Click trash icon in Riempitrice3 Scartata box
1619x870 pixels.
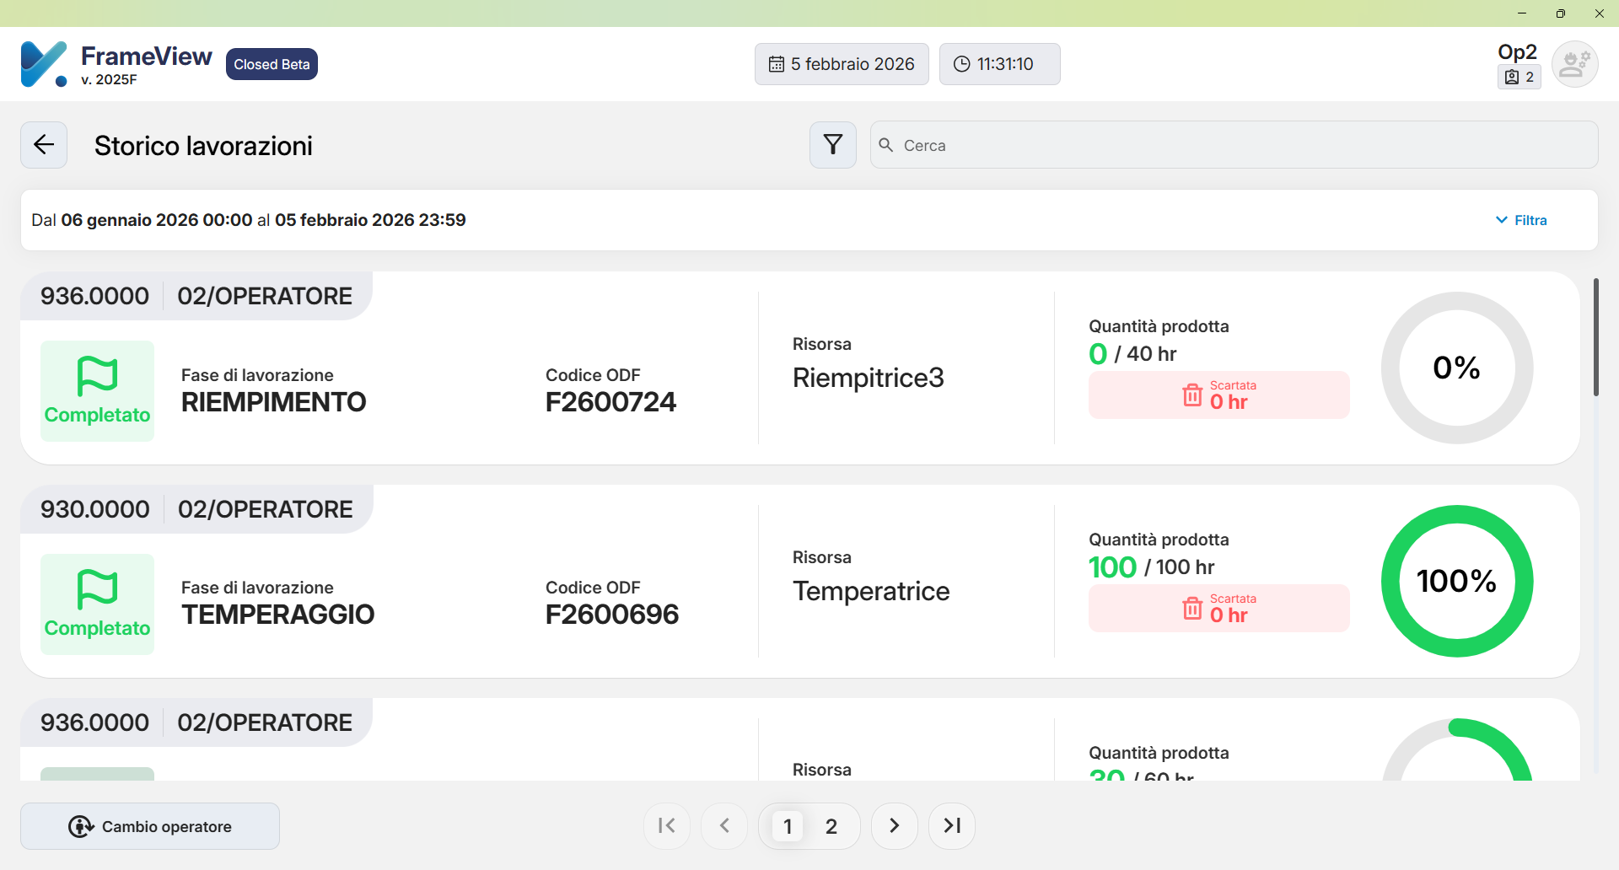1192,395
